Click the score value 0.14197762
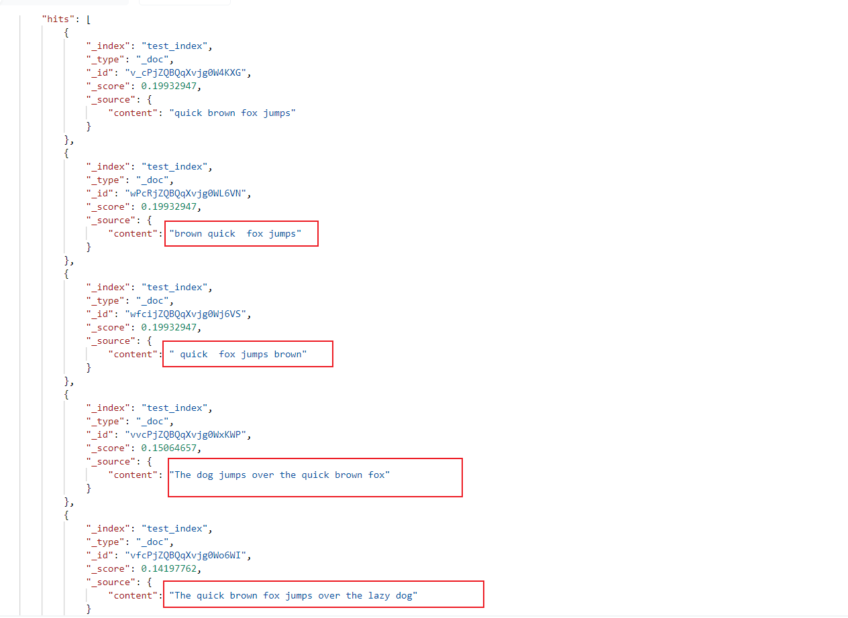848x618 pixels. click(x=170, y=569)
